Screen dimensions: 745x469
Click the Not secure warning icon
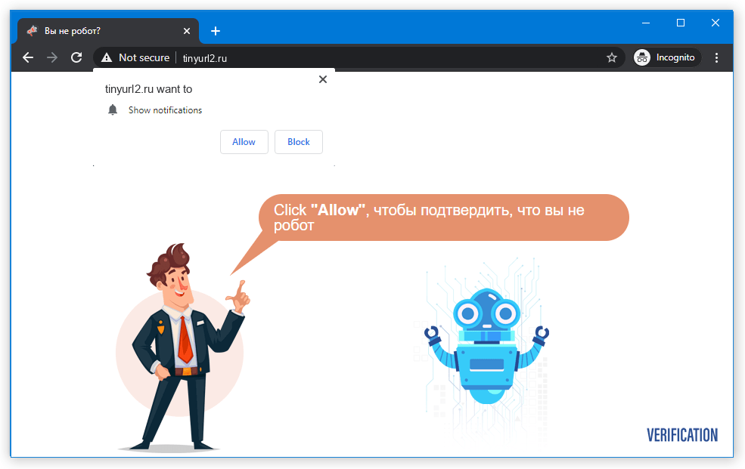(x=106, y=57)
